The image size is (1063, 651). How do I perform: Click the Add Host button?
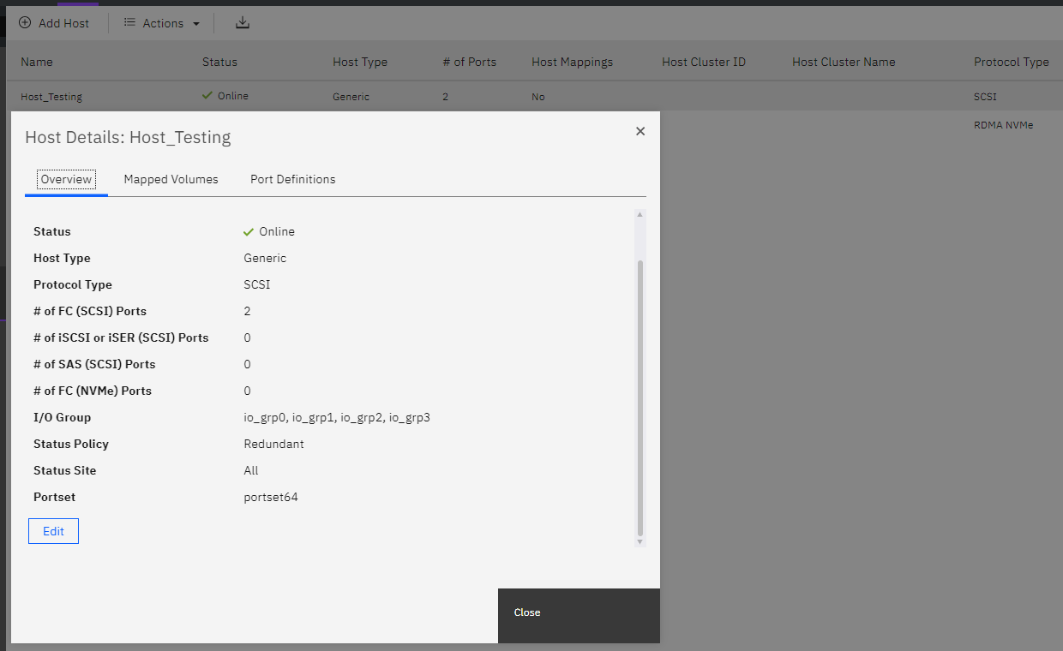click(54, 23)
